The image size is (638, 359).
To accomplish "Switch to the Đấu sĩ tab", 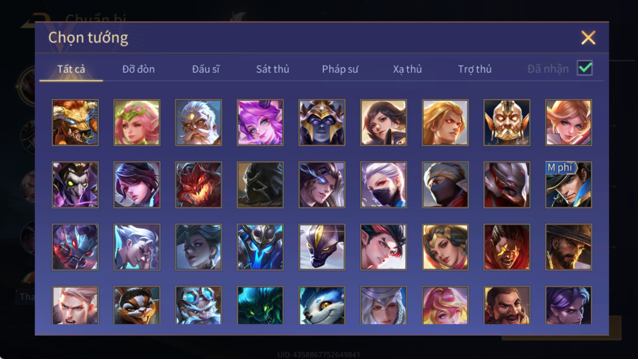I will [x=206, y=69].
